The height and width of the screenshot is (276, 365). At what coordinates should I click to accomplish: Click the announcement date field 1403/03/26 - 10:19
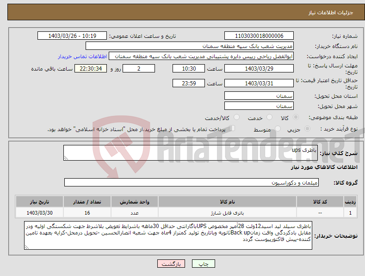[x=72, y=36]
